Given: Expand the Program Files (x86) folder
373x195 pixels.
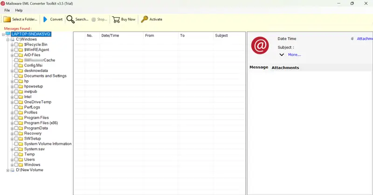Looking at the screenshot, I should (x=12, y=123).
